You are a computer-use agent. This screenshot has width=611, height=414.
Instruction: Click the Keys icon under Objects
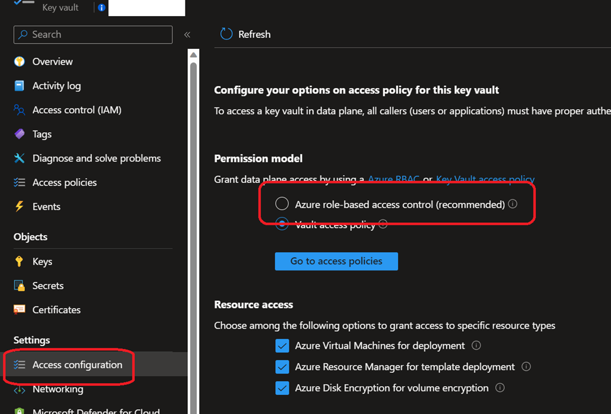[x=20, y=262]
